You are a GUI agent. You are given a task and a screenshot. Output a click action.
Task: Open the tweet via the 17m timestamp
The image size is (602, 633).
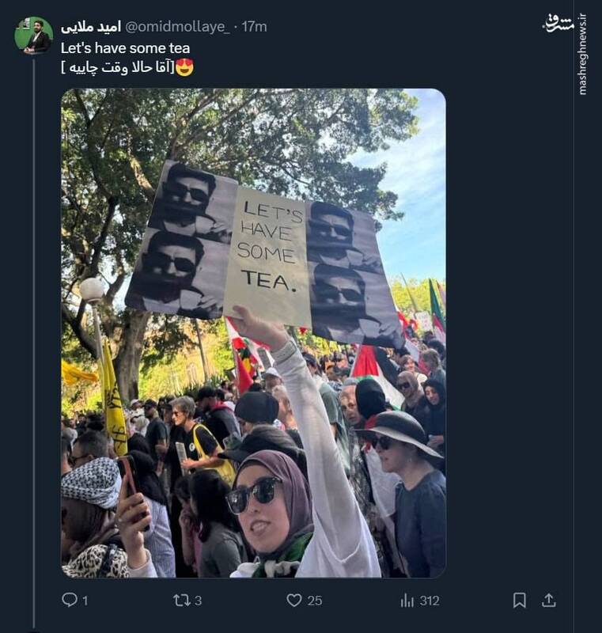(x=254, y=27)
